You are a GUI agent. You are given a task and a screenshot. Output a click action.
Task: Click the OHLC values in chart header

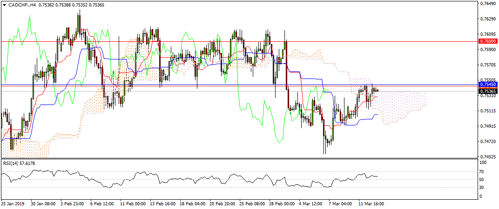71,4
